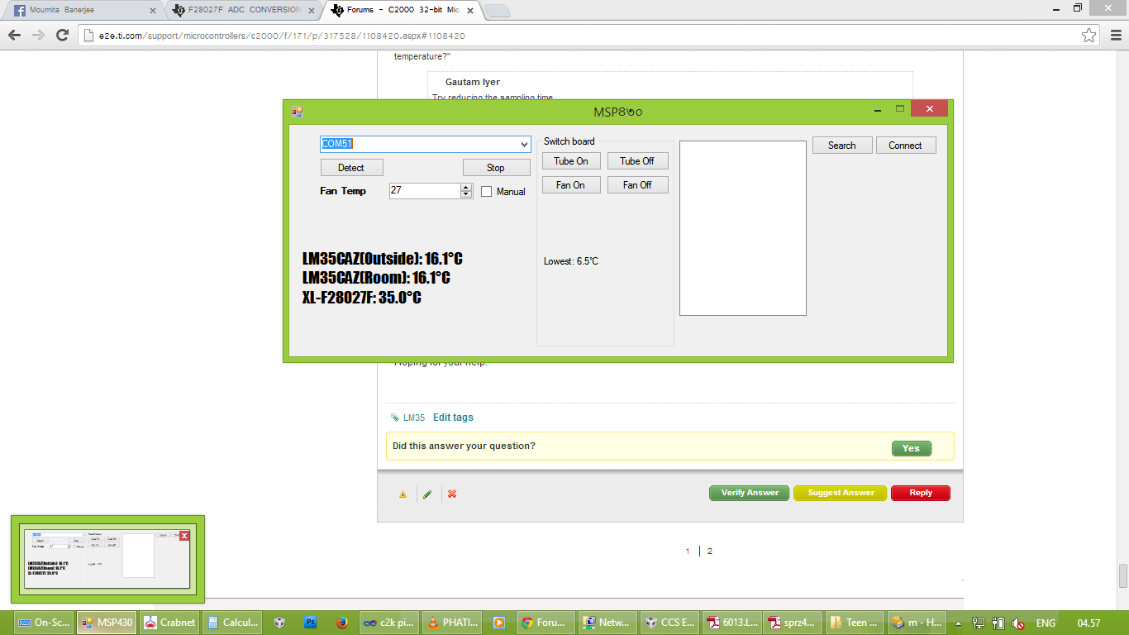Screen dimensions: 1129x635
Task: Open the c2k pi... taskbar item
Action: click(389, 623)
